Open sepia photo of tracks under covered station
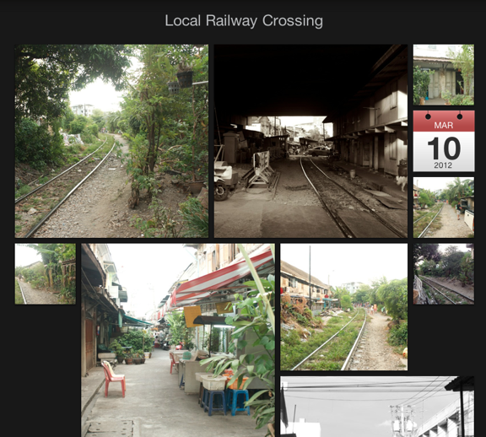Screen dimensions: 486x437 click(x=310, y=141)
